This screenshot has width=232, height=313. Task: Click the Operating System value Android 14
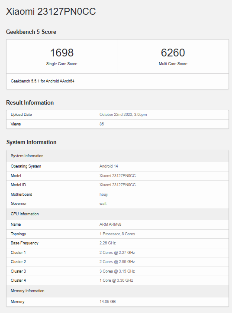(x=109, y=166)
